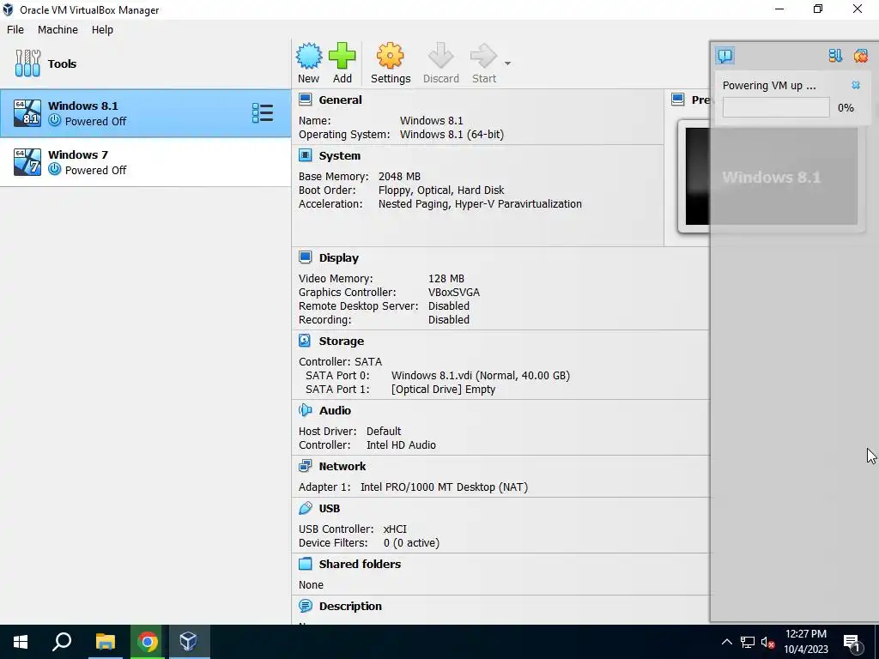Click the Windows 8.1.vdi storage entry
The height and width of the screenshot is (659, 879).
tap(480, 376)
